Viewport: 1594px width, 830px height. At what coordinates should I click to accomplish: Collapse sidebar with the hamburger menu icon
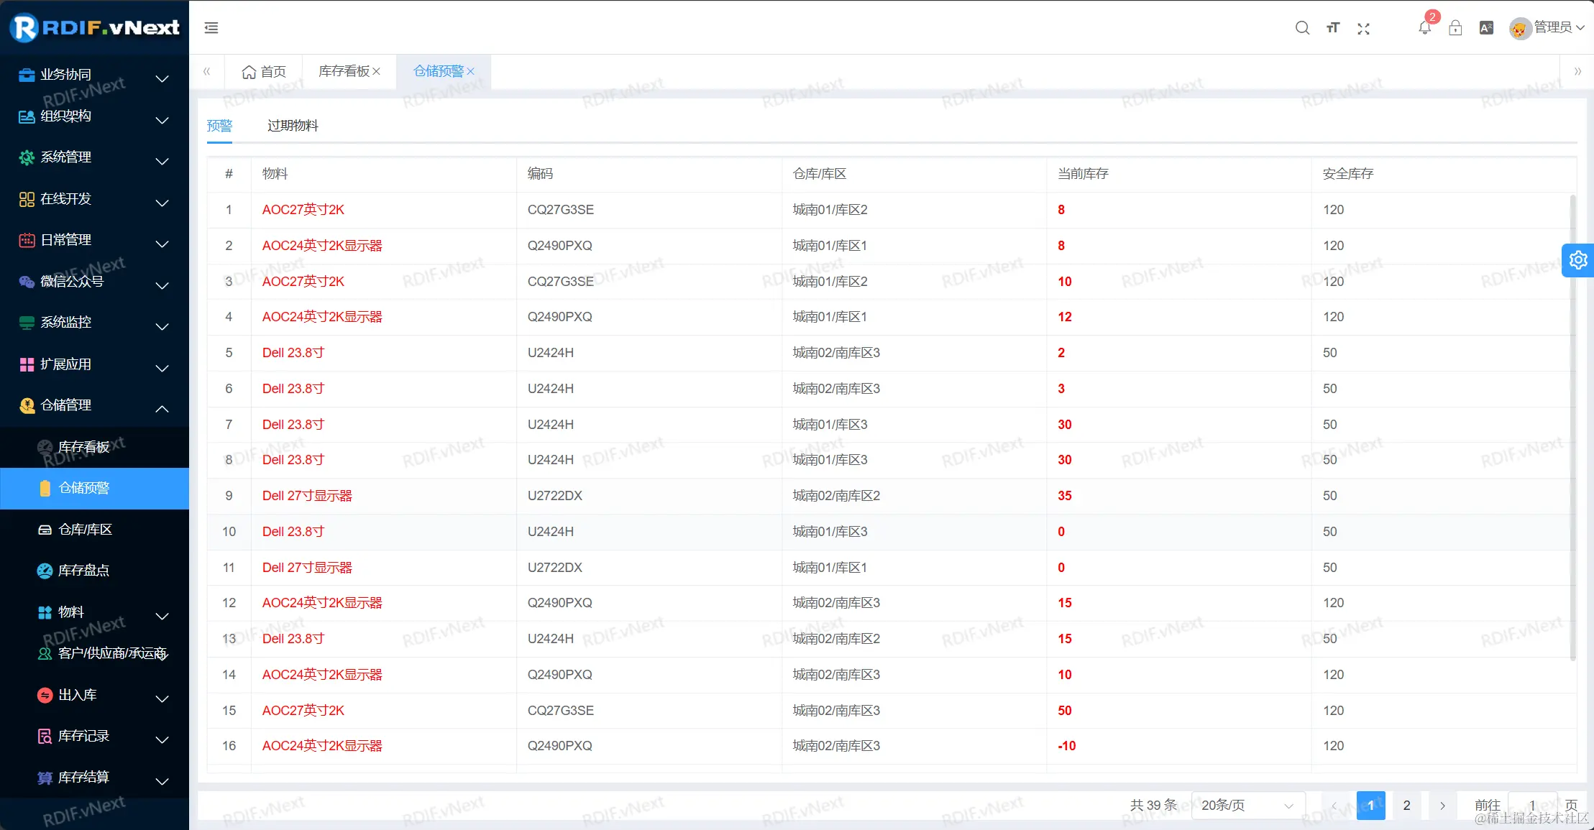tap(211, 28)
